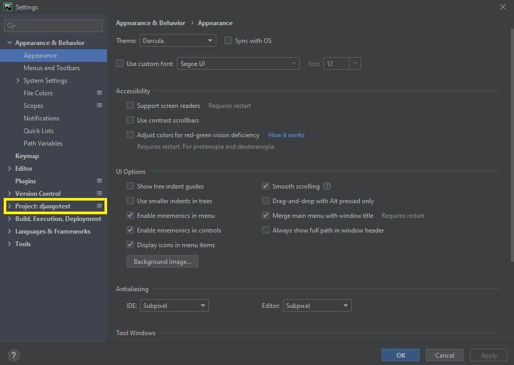Select Menus and Toolbars settings page
The image size is (514, 365).
(51, 68)
